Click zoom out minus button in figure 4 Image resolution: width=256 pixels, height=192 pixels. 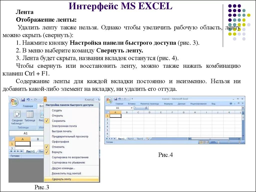pos(218,142)
